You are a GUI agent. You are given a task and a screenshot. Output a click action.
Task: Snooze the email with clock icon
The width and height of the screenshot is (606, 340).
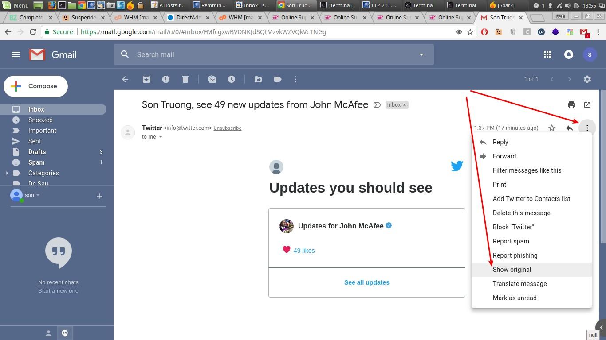point(232,79)
